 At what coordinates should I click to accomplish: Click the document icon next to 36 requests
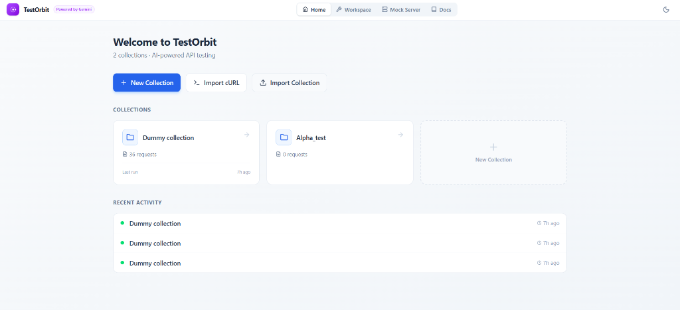(x=125, y=155)
